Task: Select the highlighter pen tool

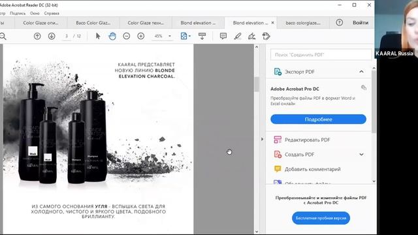Action: tap(238, 36)
